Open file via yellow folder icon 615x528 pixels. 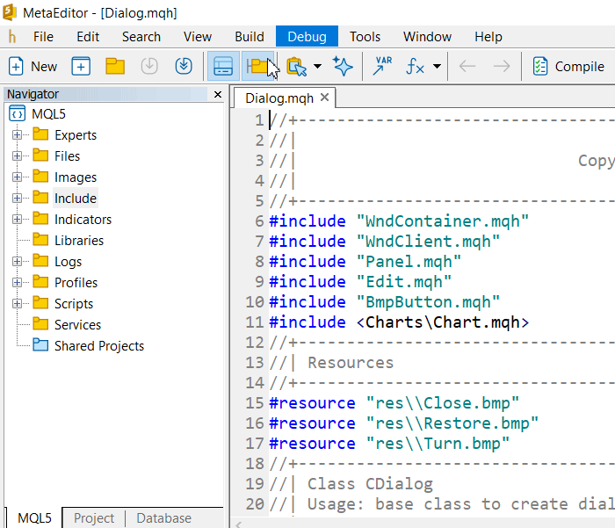pyautogui.click(x=115, y=66)
